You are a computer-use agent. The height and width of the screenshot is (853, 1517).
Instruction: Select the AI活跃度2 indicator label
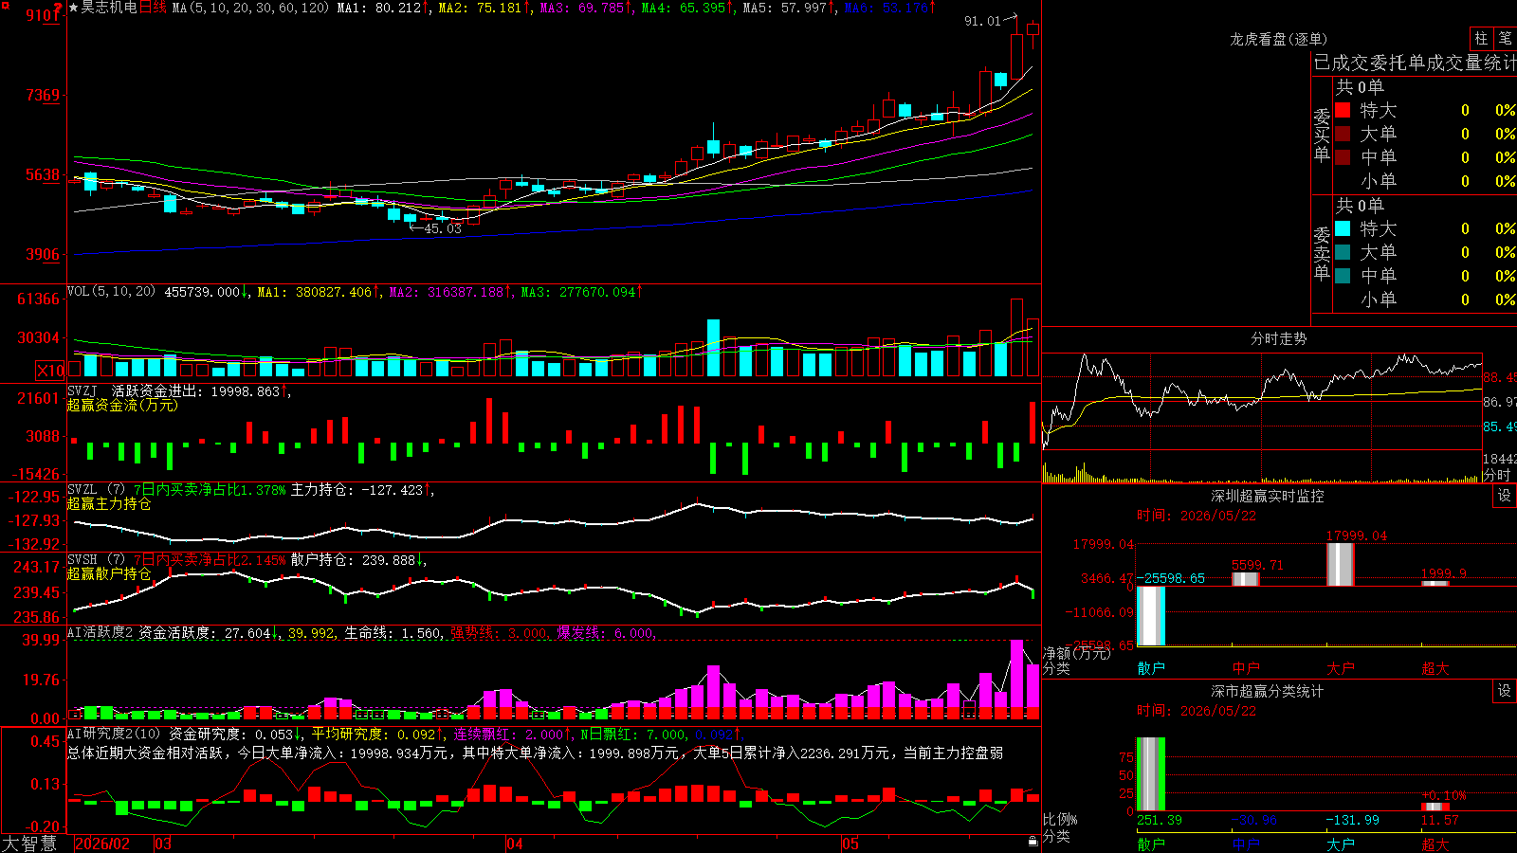point(101,632)
